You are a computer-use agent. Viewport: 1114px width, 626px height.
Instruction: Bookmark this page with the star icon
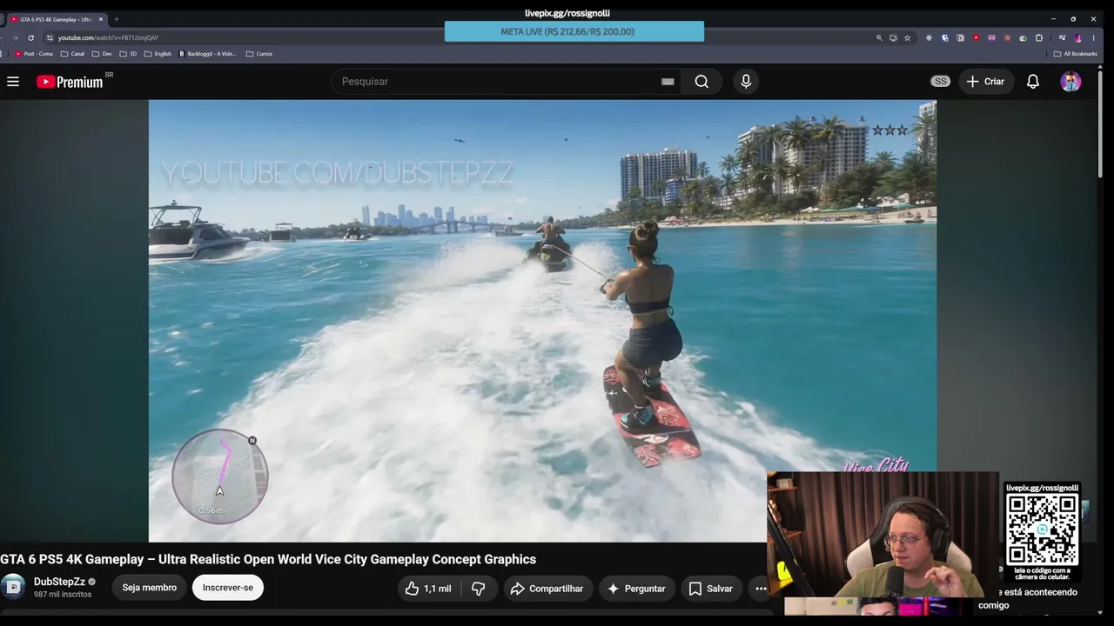click(907, 38)
